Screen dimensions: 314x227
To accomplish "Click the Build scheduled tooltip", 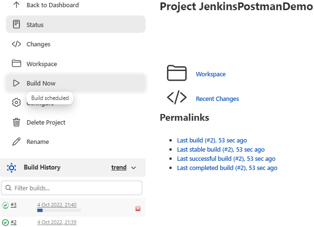I will (50, 98).
